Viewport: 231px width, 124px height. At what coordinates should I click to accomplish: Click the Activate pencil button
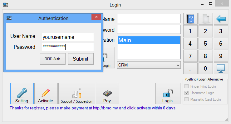click(x=46, y=93)
